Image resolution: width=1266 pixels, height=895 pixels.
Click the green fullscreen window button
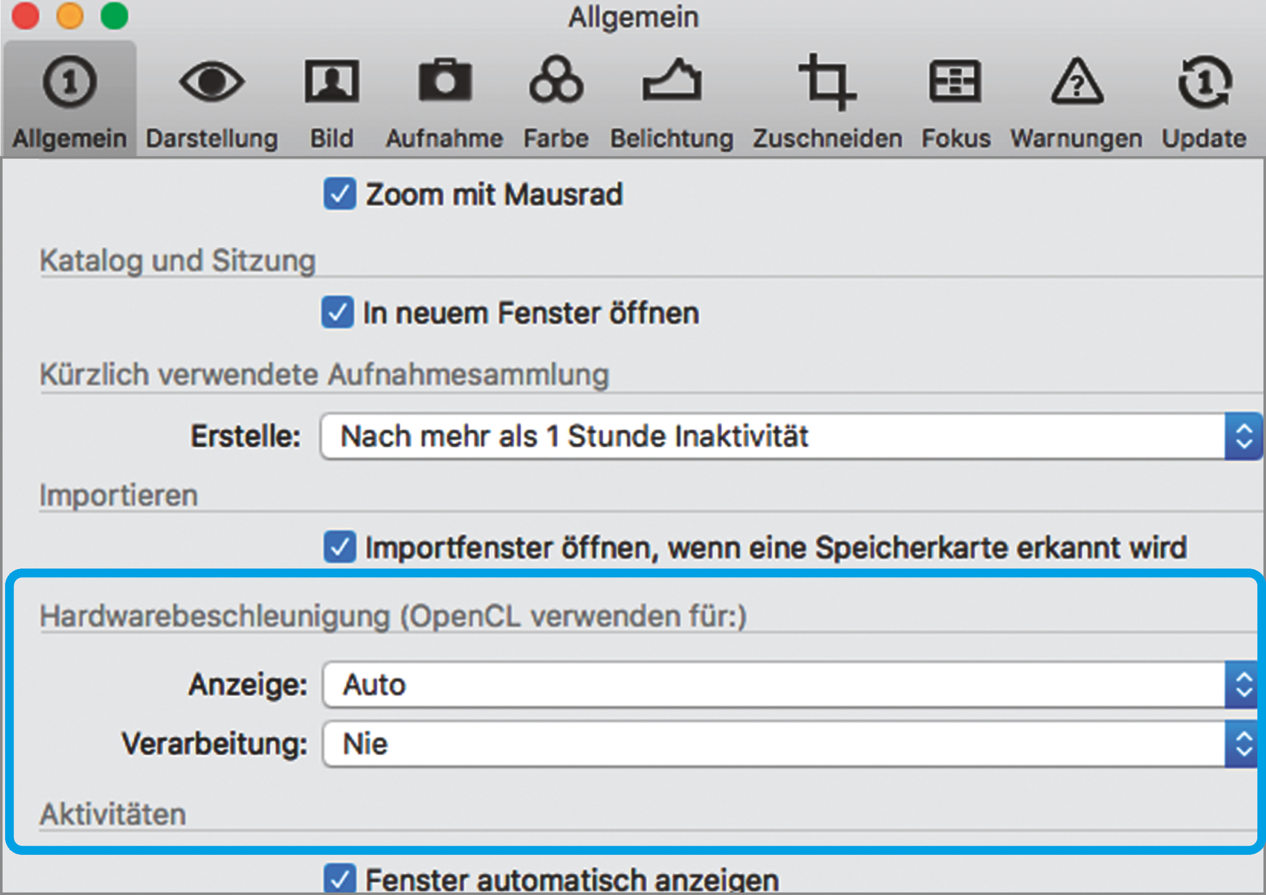[114, 16]
